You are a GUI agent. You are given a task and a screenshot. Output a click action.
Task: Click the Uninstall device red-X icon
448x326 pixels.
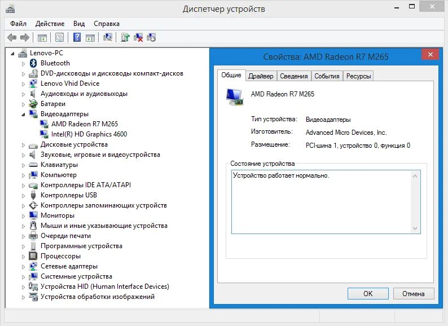(x=138, y=37)
